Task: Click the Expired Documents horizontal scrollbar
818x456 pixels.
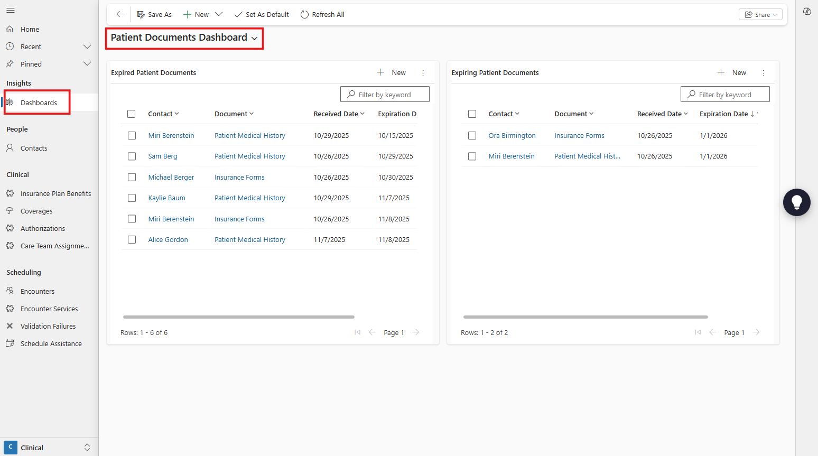Action: point(238,317)
